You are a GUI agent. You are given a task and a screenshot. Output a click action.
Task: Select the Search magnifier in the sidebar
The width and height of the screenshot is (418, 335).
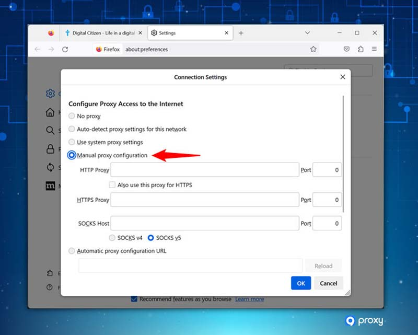[x=50, y=130]
